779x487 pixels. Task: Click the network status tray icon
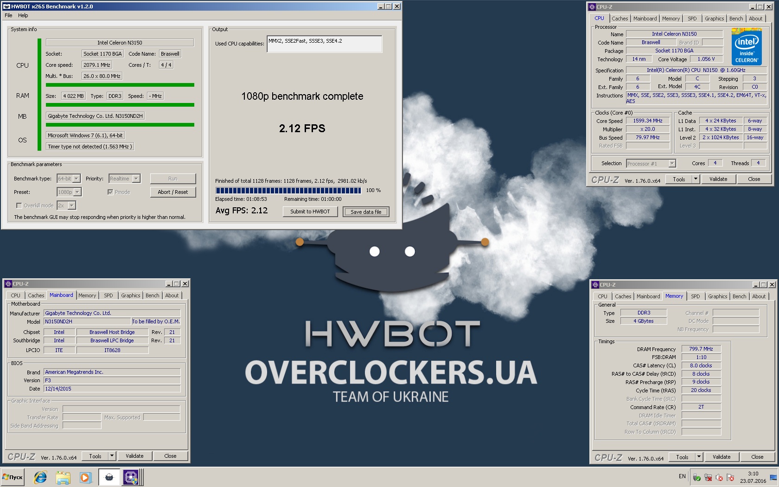(x=708, y=477)
